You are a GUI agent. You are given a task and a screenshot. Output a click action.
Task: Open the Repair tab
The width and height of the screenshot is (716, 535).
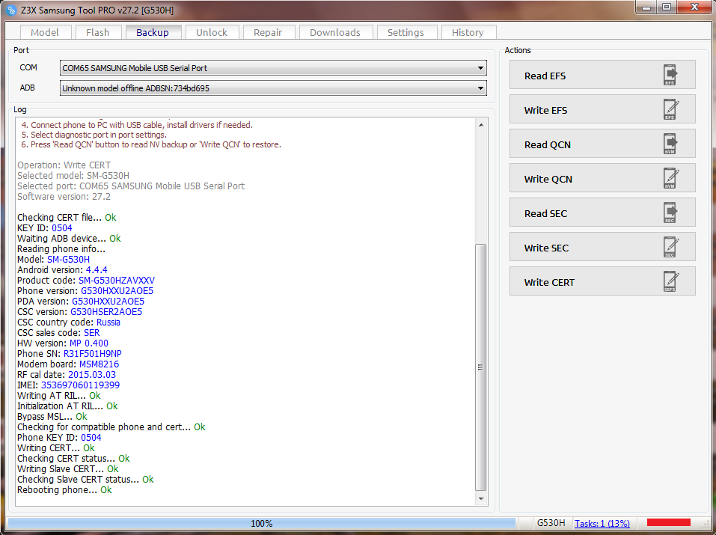point(268,32)
